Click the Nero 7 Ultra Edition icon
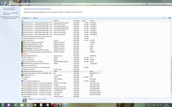 tap(22, 40)
